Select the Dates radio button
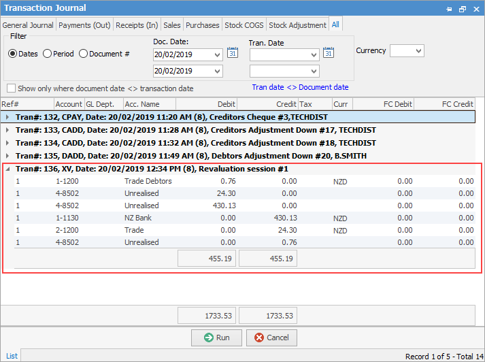 click(x=12, y=54)
